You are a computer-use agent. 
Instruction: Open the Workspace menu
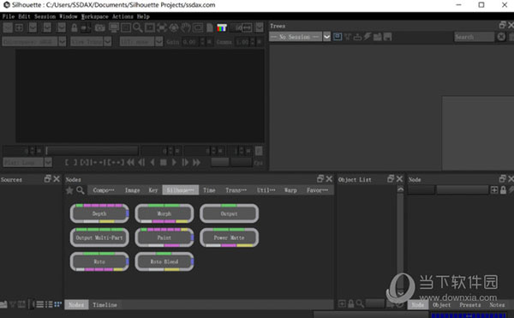click(95, 16)
